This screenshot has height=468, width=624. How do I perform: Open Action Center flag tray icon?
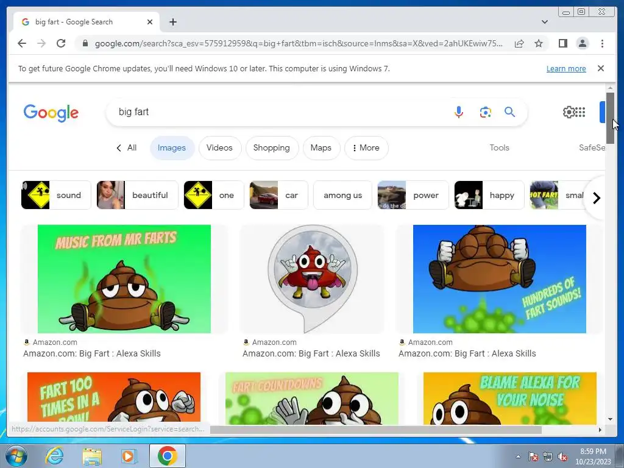pos(533,457)
